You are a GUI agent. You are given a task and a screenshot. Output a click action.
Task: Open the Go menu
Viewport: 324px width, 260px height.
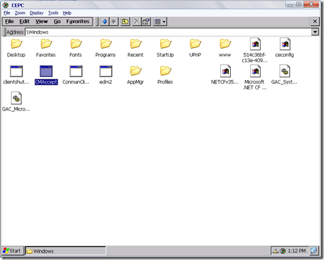click(58, 21)
